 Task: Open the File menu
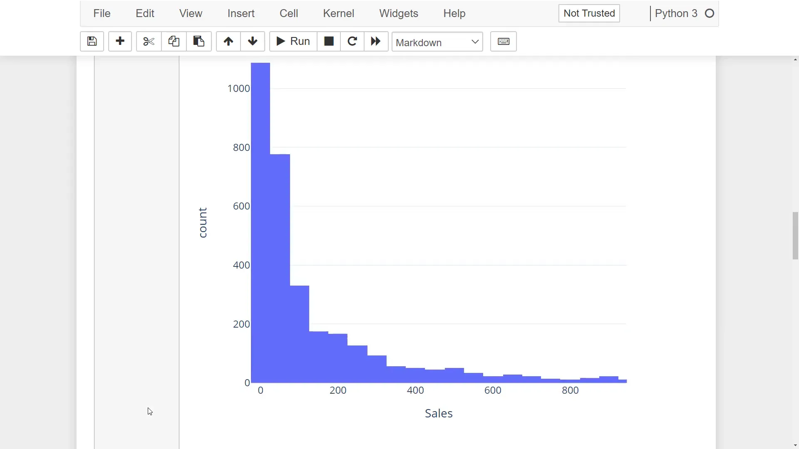(x=101, y=13)
